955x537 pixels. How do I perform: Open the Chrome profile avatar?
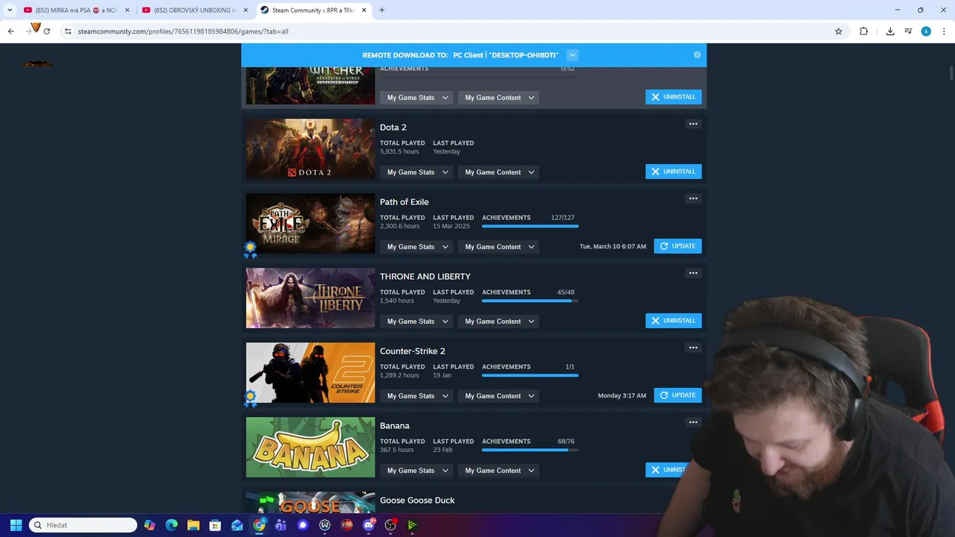point(926,31)
